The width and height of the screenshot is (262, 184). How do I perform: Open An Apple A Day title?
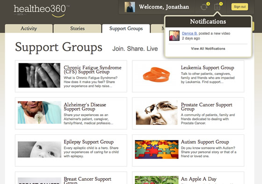pyautogui.click(x=199, y=179)
